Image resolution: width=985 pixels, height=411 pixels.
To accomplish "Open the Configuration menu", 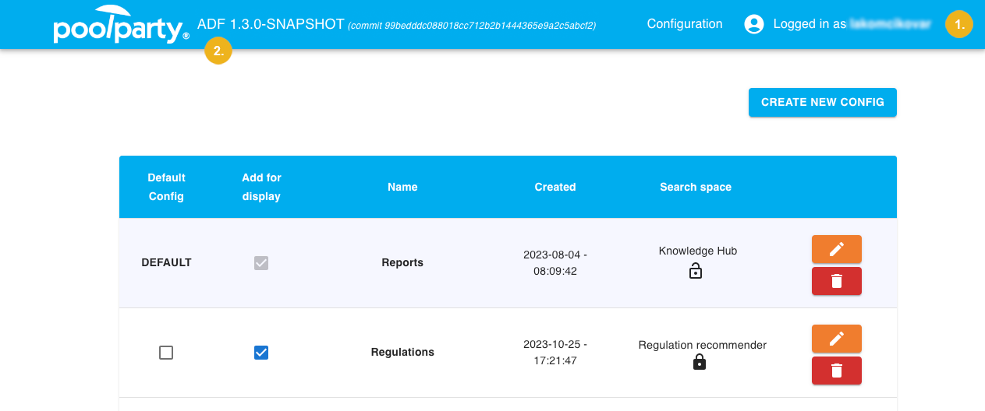I will tap(684, 24).
